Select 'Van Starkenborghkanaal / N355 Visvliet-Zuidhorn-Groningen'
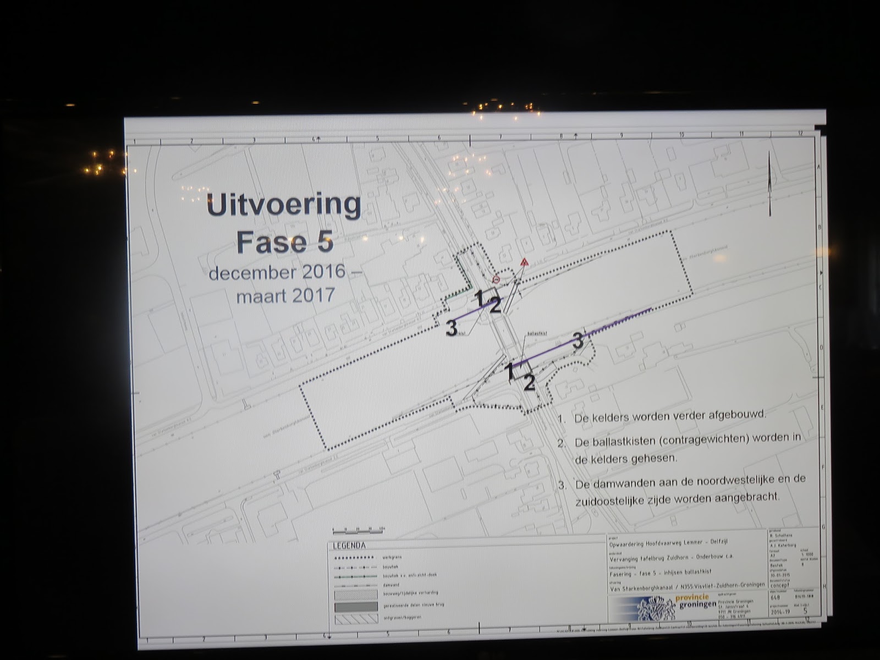 (687, 587)
